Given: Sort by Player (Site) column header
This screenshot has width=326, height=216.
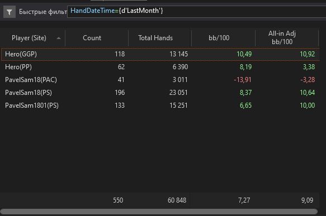Looking at the screenshot, I should point(32,38).
